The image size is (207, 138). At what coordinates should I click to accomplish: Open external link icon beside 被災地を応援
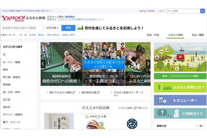98,92
